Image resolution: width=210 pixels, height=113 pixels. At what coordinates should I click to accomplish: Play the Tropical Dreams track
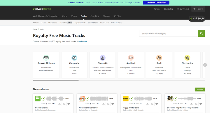(x=43, y=99)
